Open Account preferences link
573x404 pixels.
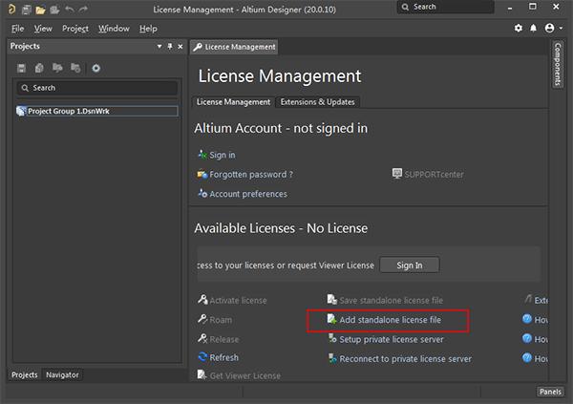(x=248, y=194)
